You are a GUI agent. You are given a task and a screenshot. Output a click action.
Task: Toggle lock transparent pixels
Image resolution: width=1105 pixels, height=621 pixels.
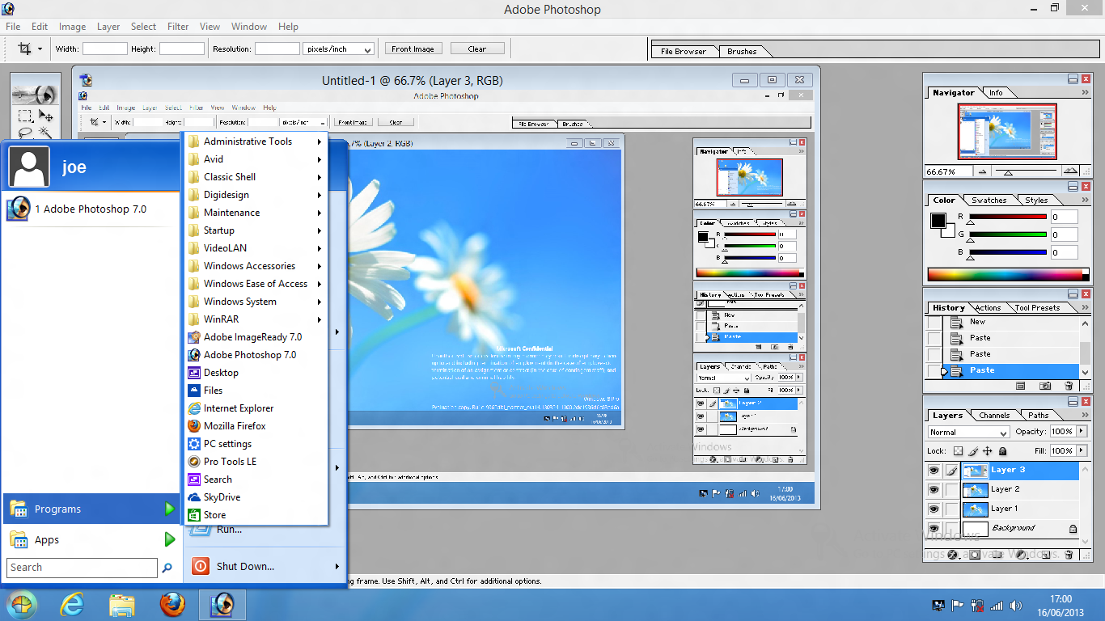click(959, 451)
